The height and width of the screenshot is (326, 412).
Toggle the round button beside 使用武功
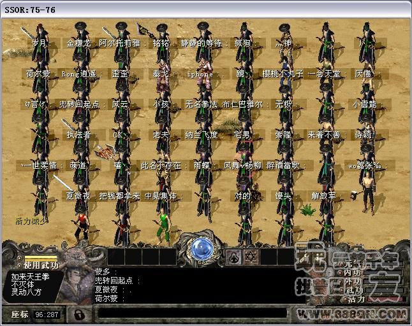(19, 266)
